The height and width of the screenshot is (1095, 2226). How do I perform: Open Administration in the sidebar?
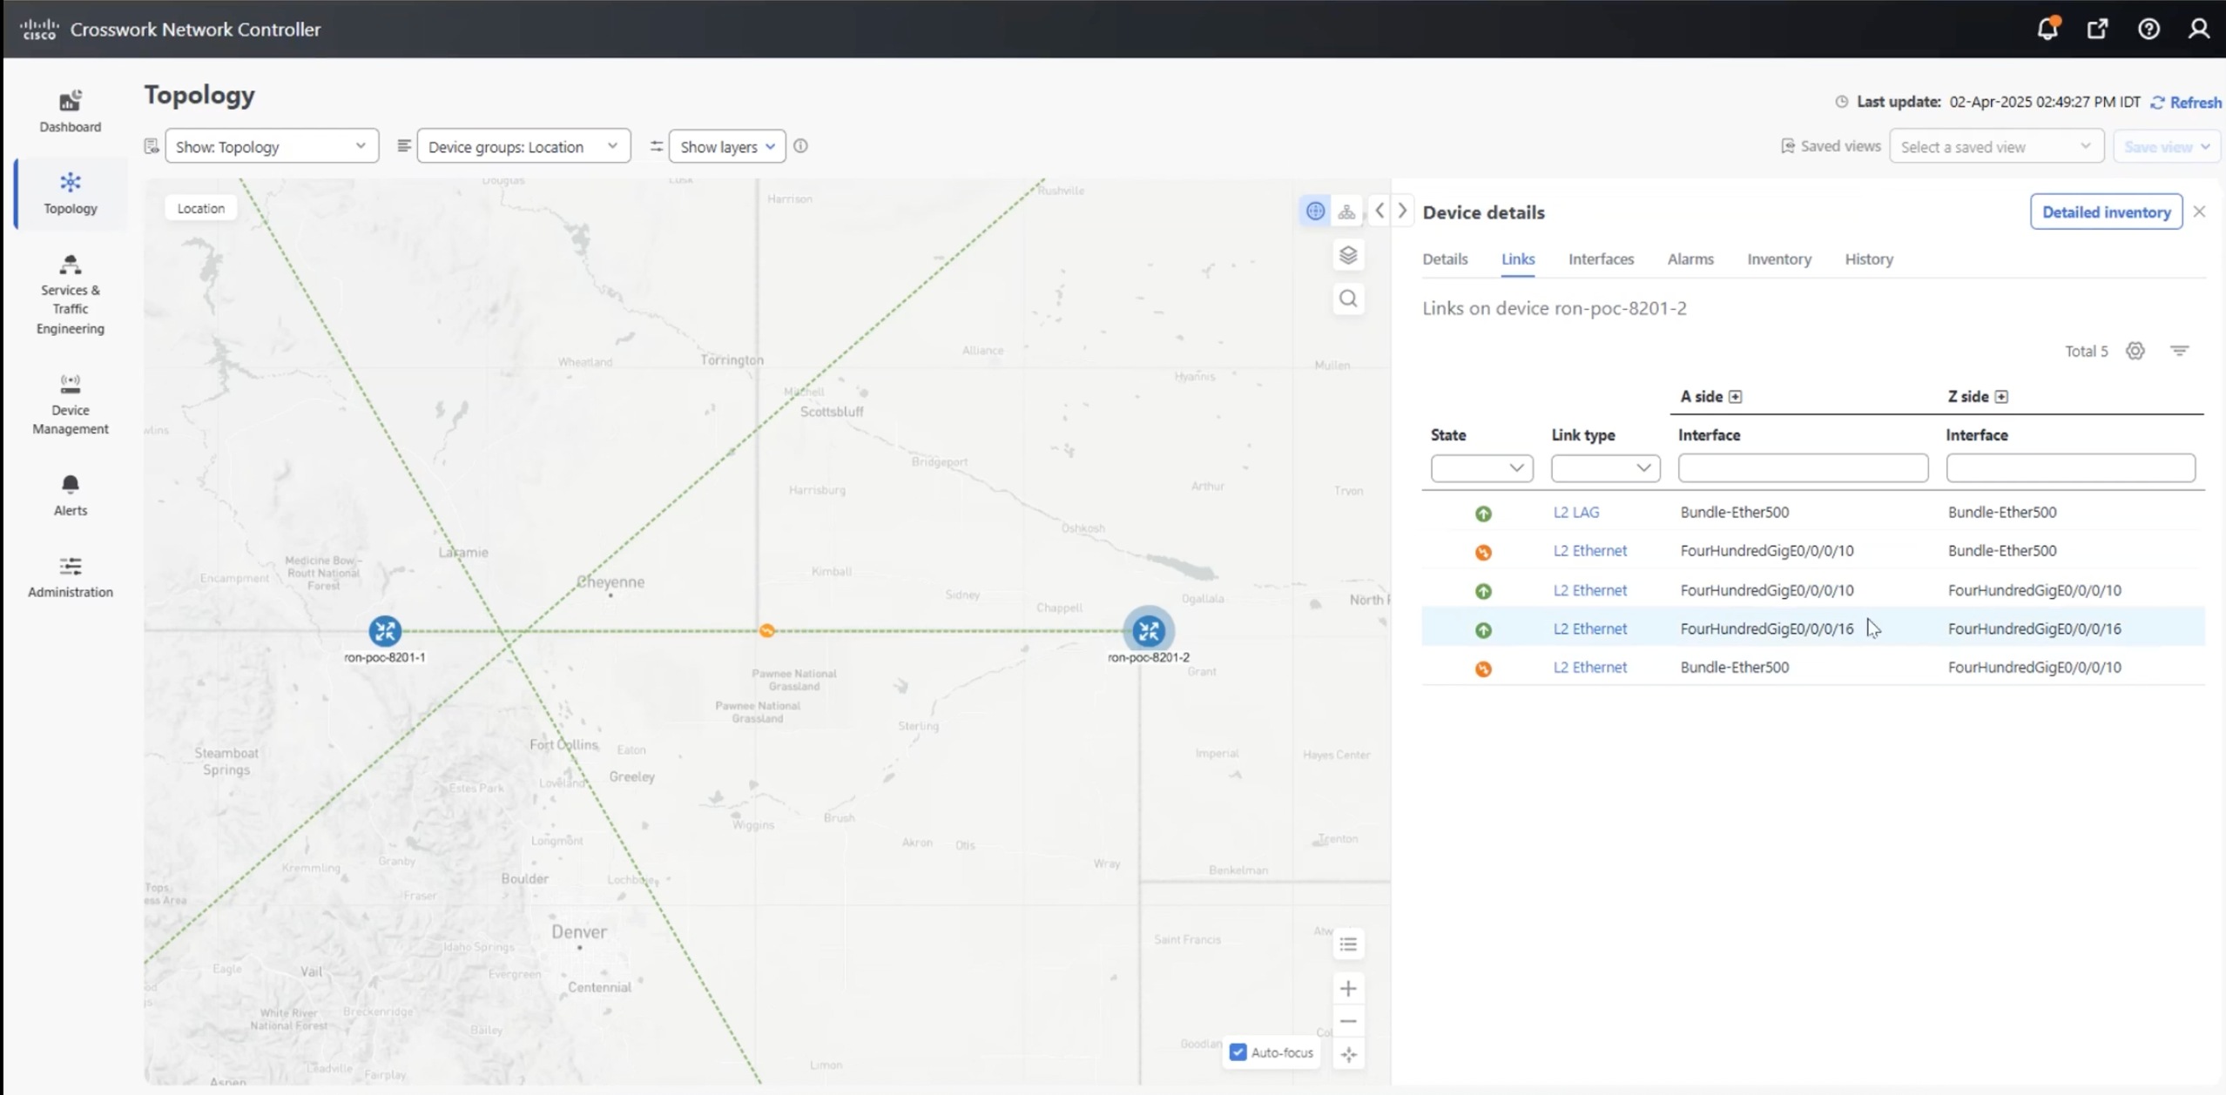[x=71, y=577]
